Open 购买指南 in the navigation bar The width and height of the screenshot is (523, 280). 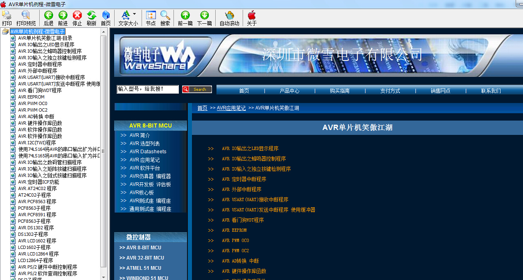[x=340, y=91]
